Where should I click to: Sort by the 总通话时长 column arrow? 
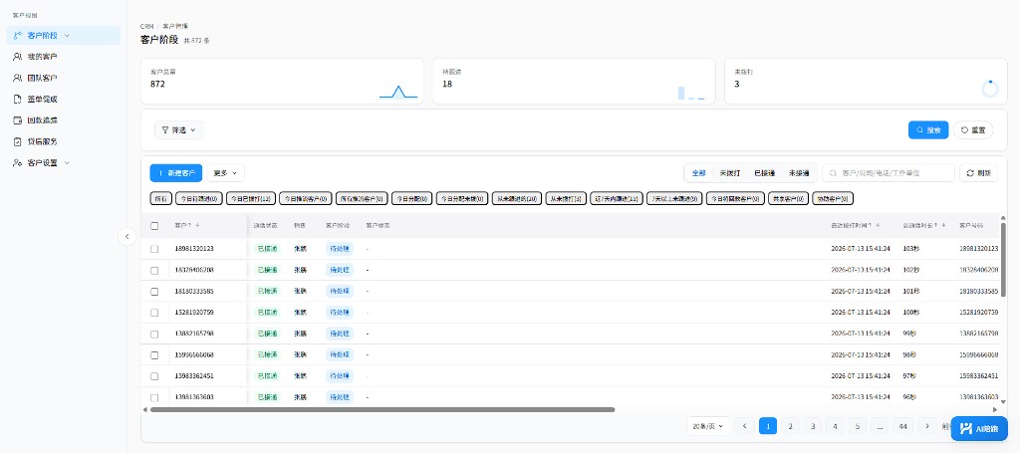coord(943,226)
